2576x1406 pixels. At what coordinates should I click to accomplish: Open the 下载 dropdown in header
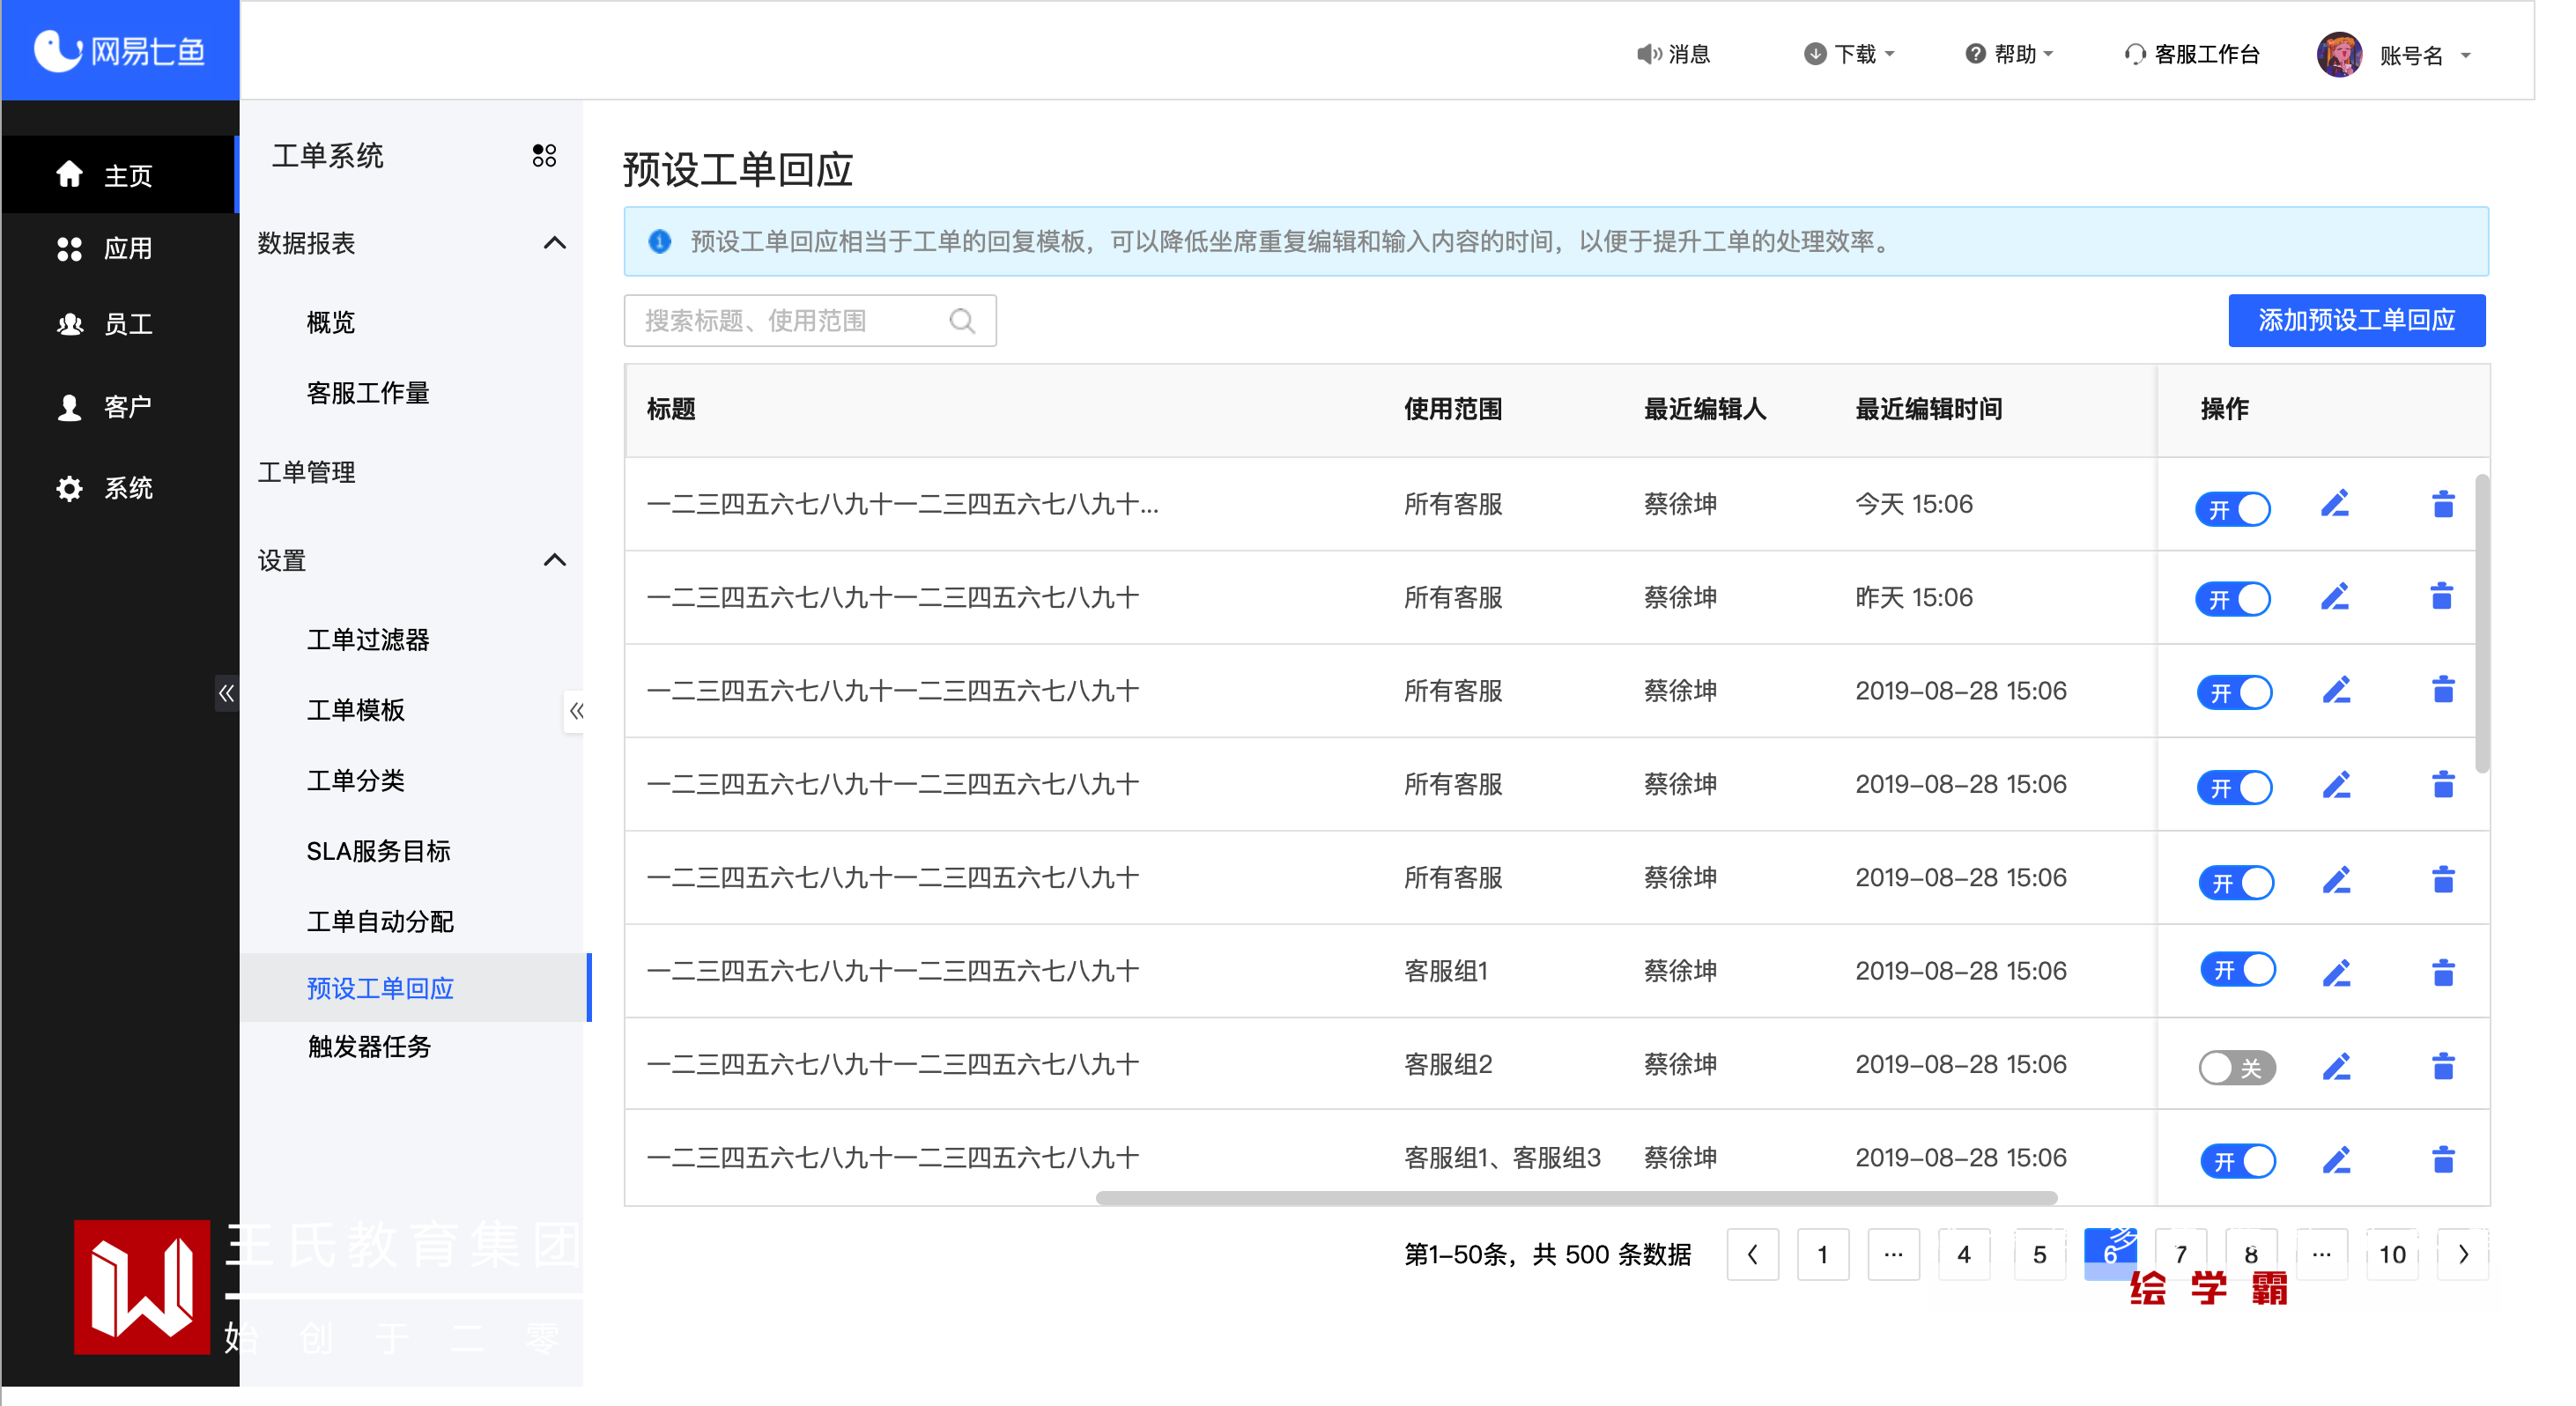[x=1854, y=54]
